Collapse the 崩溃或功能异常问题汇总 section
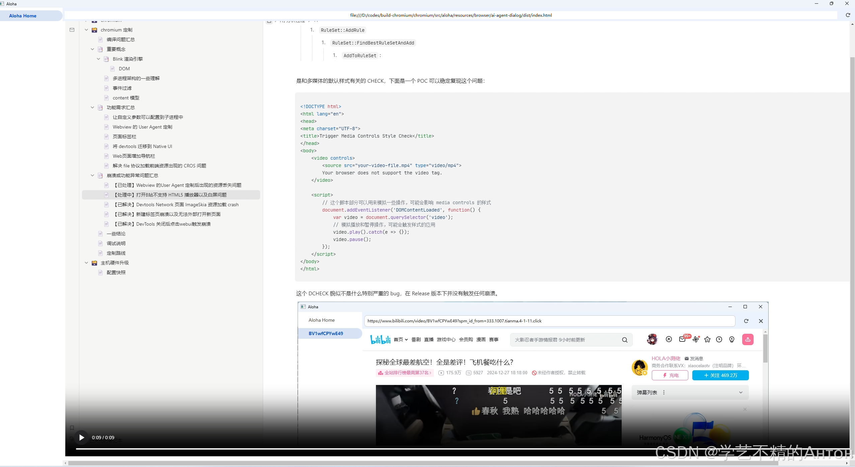This screenshot has height=467, width=855. (92, 175)
